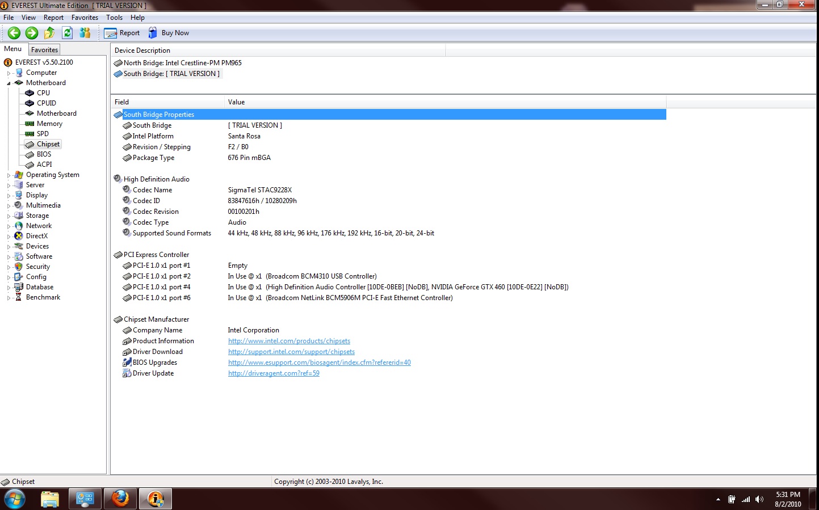
Task: Click the Multimedia icon in the tree
Action: (x=19, y=205)
